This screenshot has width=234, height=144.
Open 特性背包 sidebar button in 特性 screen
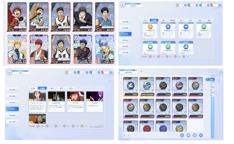pos(12,109)
